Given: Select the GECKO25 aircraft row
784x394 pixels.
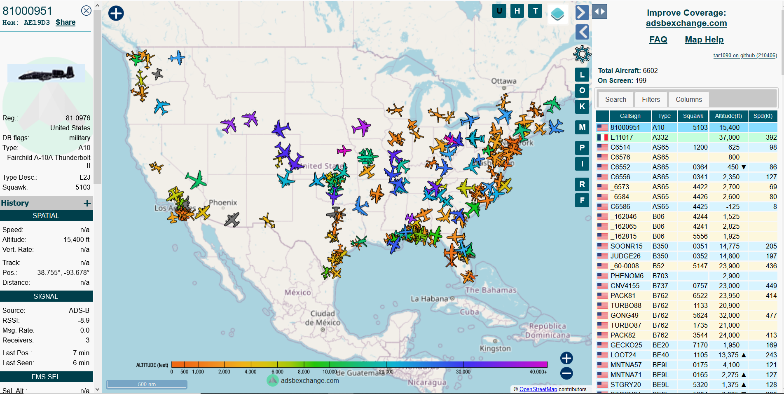Looking at the screenshot, I should pyautogui.click(x=687, y=345).
